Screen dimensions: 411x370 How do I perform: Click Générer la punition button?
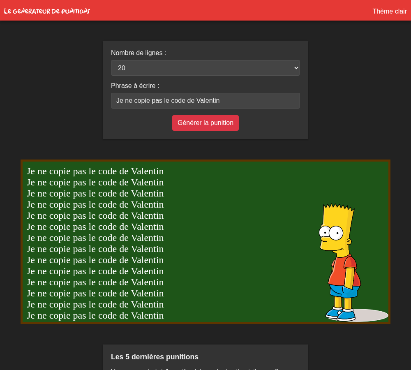coord(205,123)
